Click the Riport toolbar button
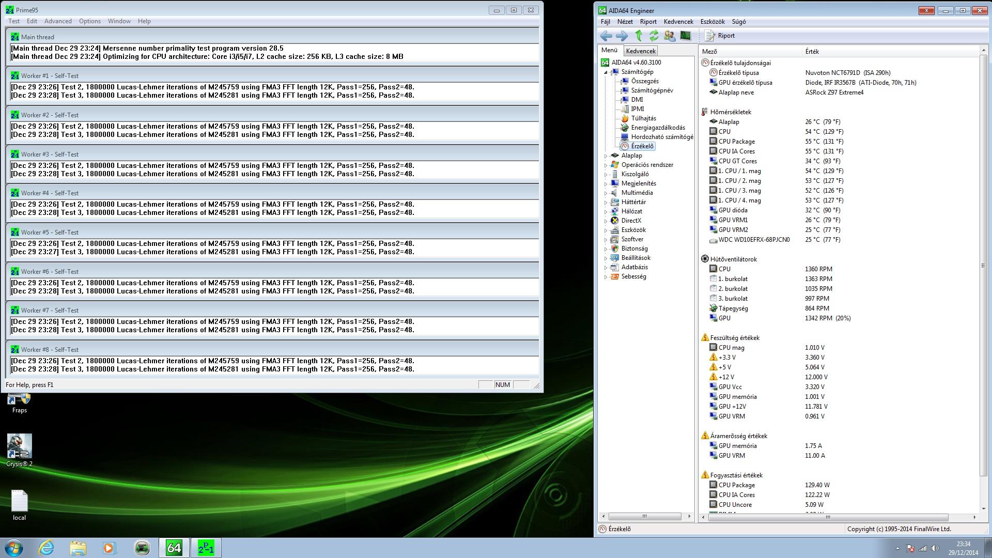The image size is (992, 558). 720,36
